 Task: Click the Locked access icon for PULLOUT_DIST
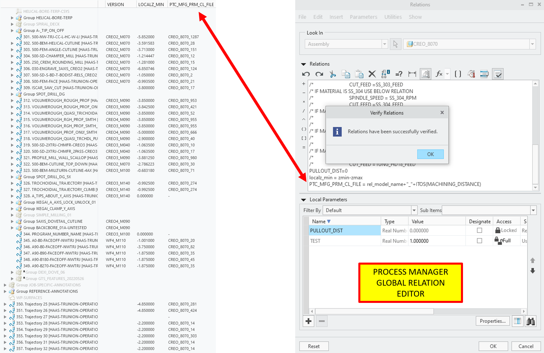498,230
